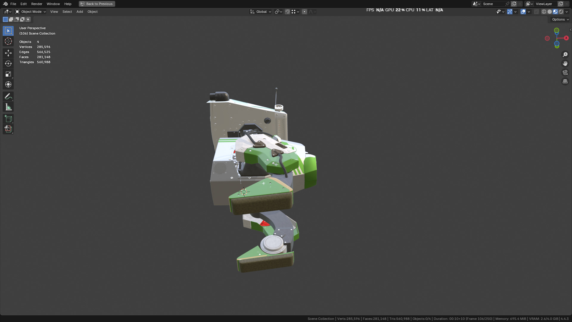Activate the 3D Cursor tool
Image resolution: width=572 pixels, height=322 pixels.
click(8, 41)
